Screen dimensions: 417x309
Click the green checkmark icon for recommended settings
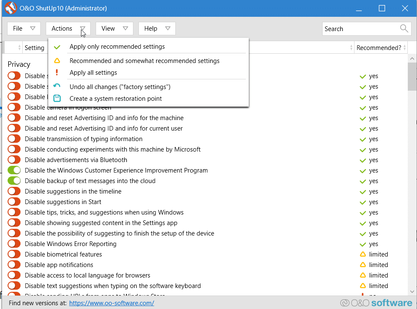point(57,47)
